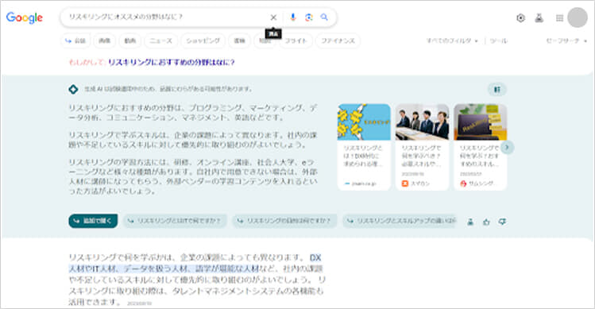Click the labs feedback icon beside thumbs
This screenshot has height=309, width=595.
coord(470,222)
